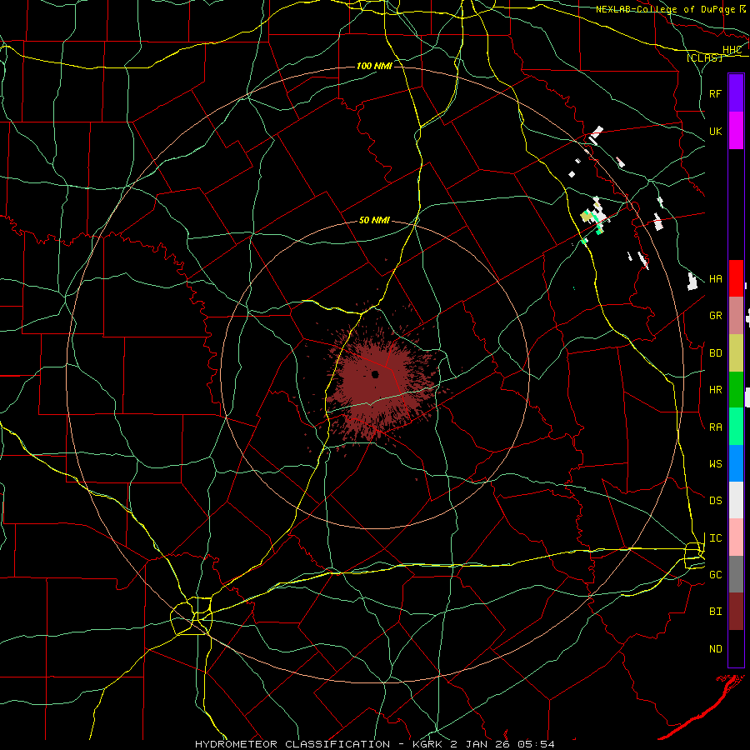This screenshot has height=750, width=750.
Task: Click the 'BI' legend label
Action: click(715, 612)
